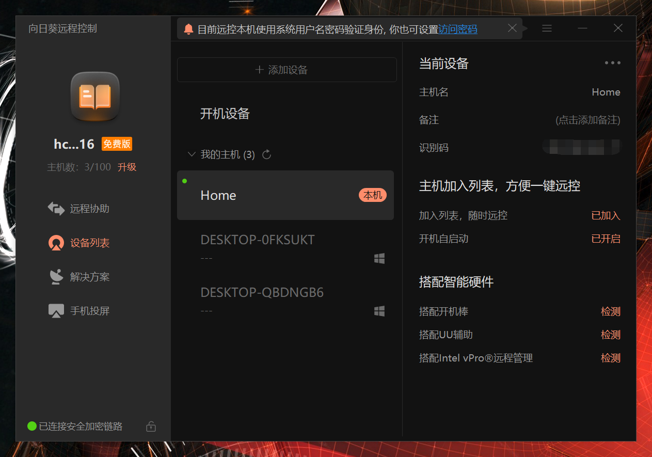Click 已开启 next to 开机自启动

coord(606,239)
